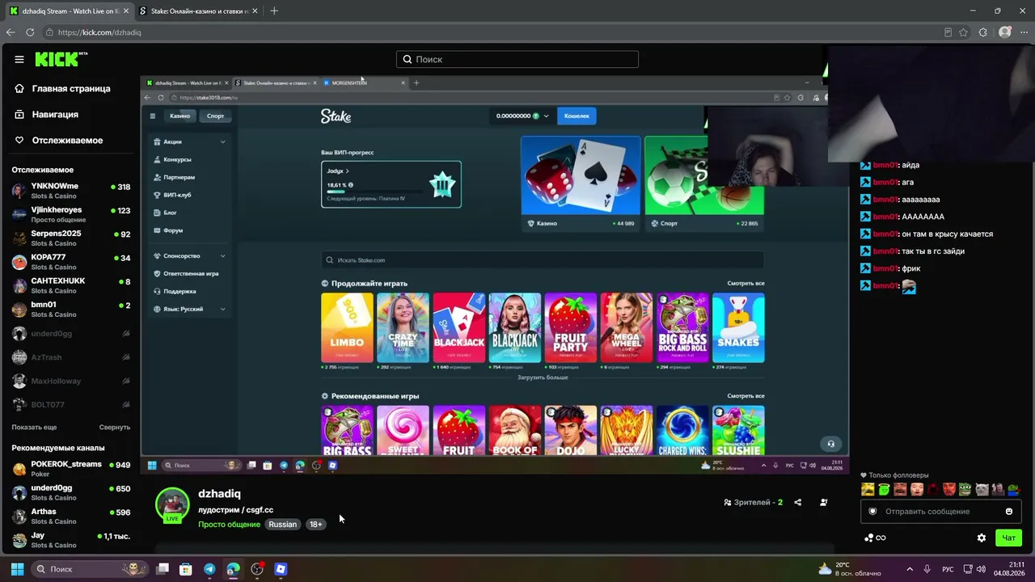The width and height of the screenshot is (1035, 582).
Task: Toggle system volume speaker icon in tray
Action: point(981,569)
